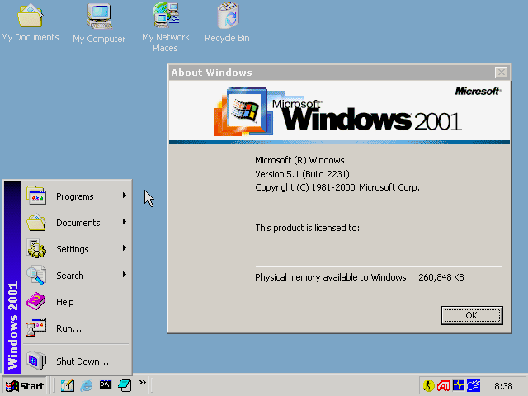Close the About Windows dialog
The image size is (528, 396).
[x=501, y=72]
